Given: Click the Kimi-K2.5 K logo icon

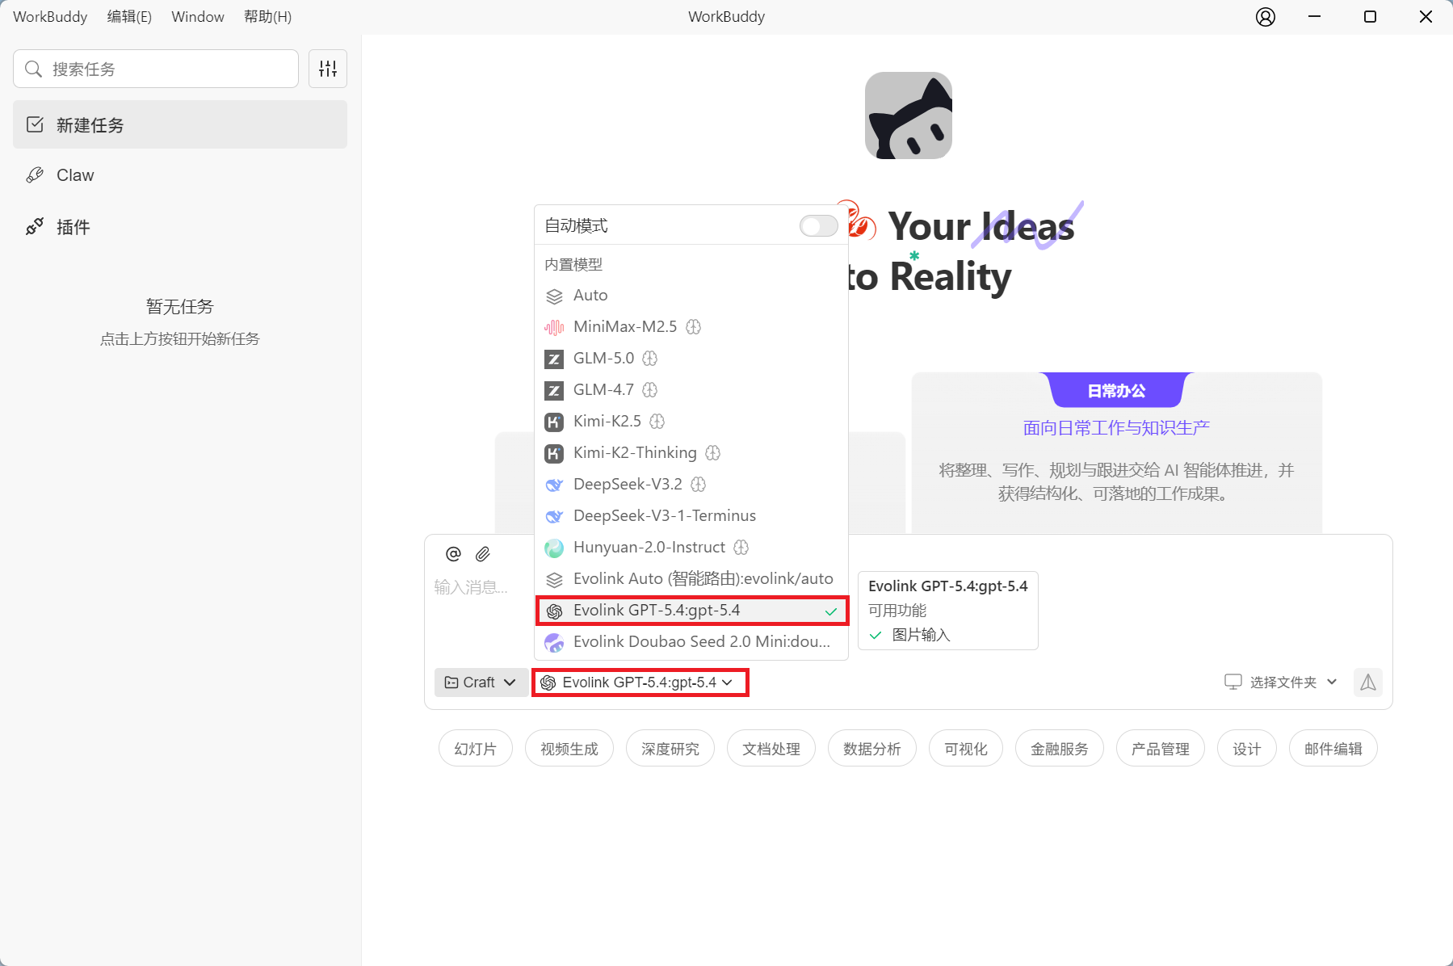Looking at the screenshot, I should point(554,422).
